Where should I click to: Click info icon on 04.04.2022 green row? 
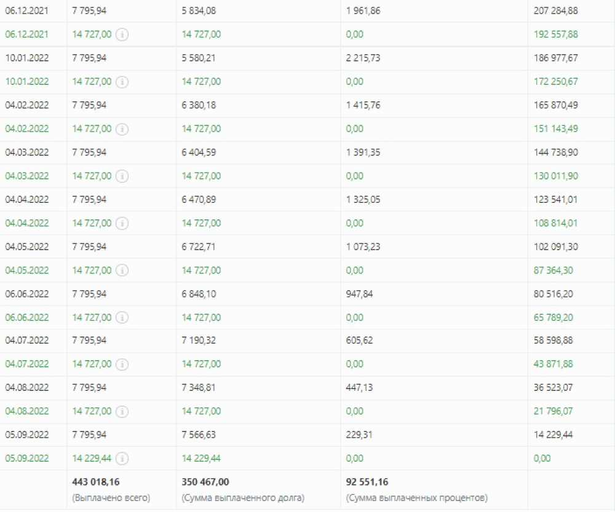[x=122, y=223]
